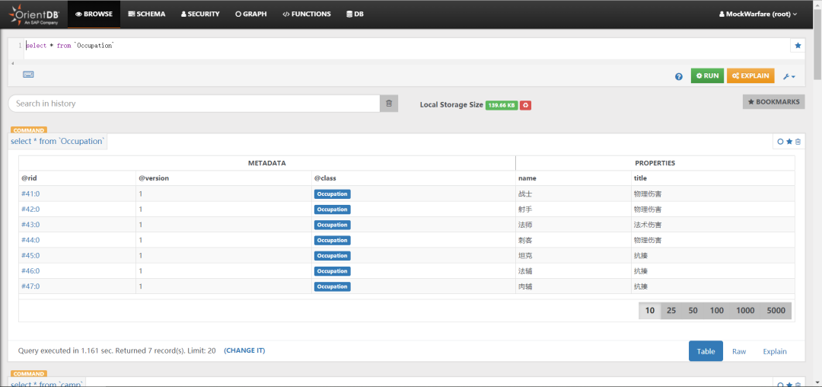This screenshot has width=822, height=387.
Task: Set page size to 5000
Action: 776,311
